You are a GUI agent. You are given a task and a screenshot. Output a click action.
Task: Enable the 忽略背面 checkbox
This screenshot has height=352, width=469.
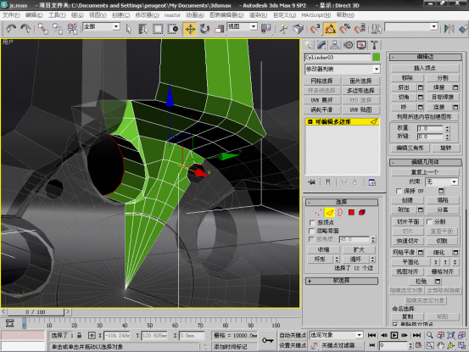tap(312, 231)
